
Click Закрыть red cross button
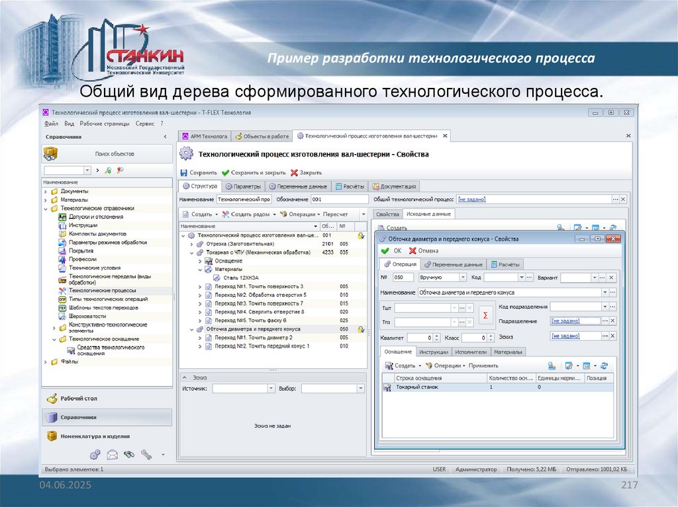[x=306, y=173]
